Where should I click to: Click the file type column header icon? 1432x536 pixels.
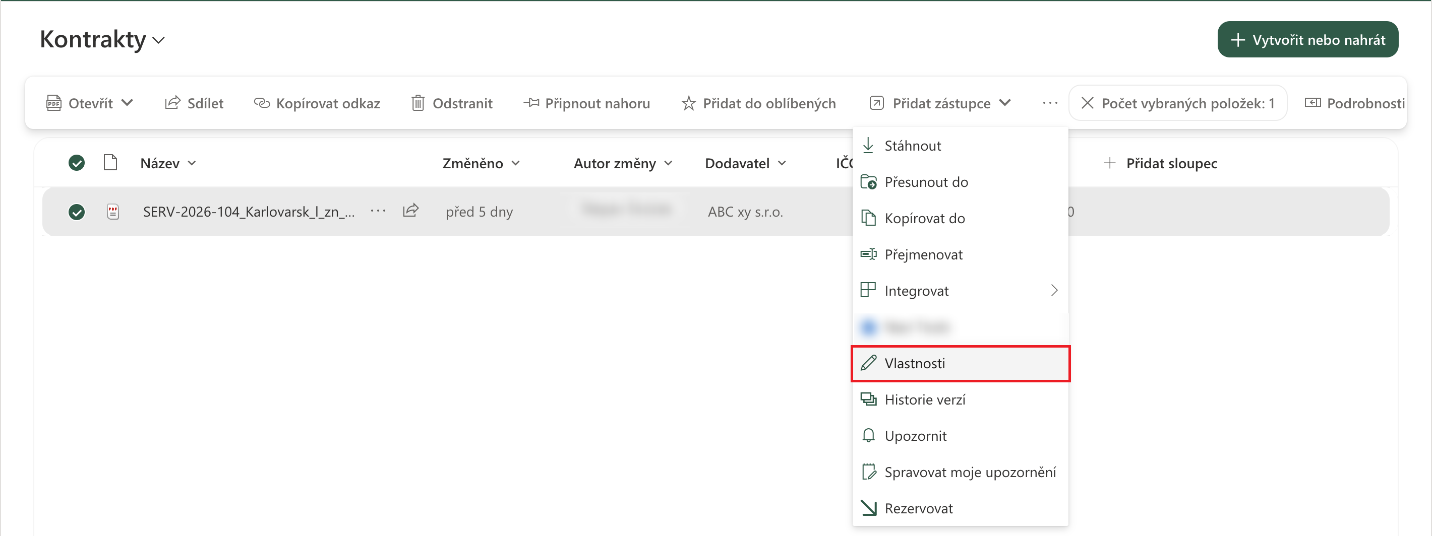click(110, 163)
